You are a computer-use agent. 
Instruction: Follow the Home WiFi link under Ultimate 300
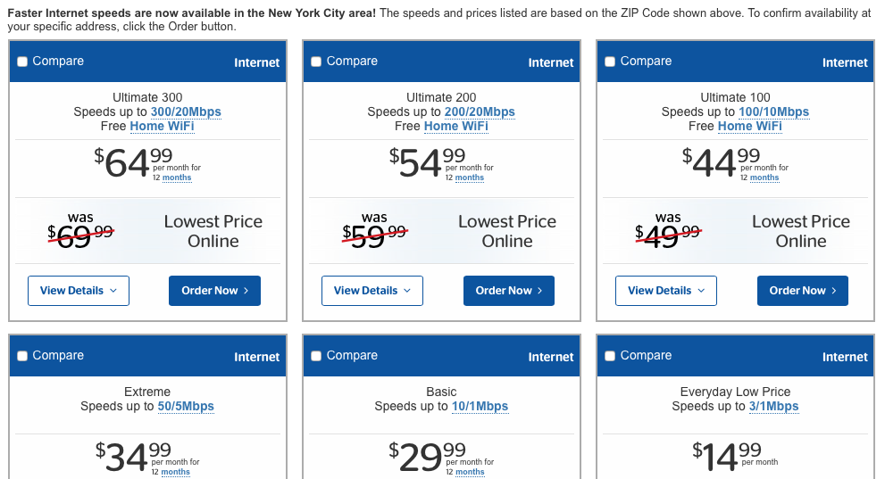[x=162, y=127]
